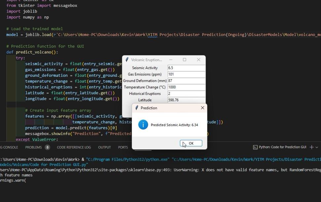Click 'longitude = float(entry_longitude.get())' line
This screenshot has height=202, width=321.
tap(72, 99)
